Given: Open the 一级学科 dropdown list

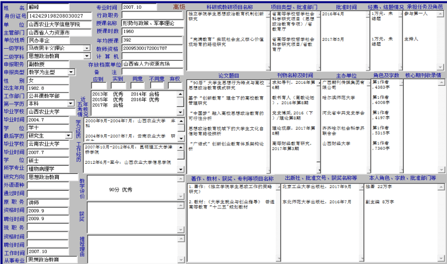Looking at the screenshot, I should [87, 48].
